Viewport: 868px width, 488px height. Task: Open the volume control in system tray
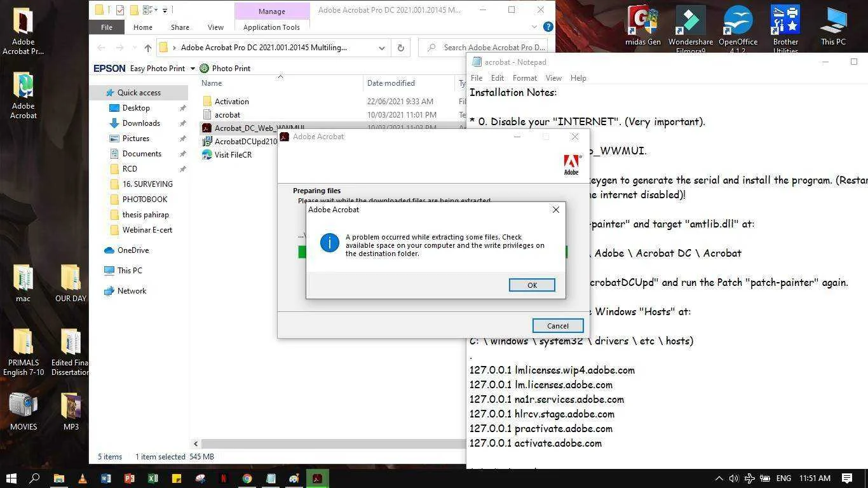click(x=734, y=478)
